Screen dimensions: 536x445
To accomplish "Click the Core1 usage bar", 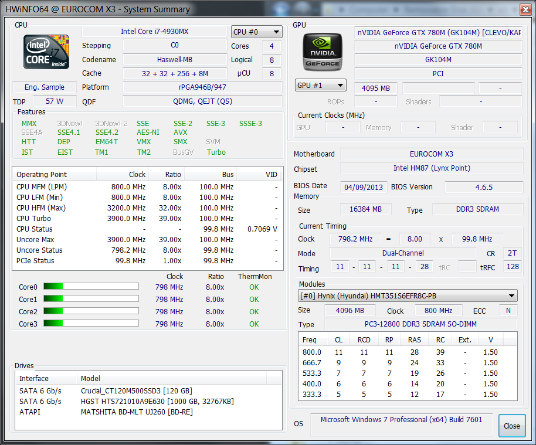I will click(x=91, y=298).
